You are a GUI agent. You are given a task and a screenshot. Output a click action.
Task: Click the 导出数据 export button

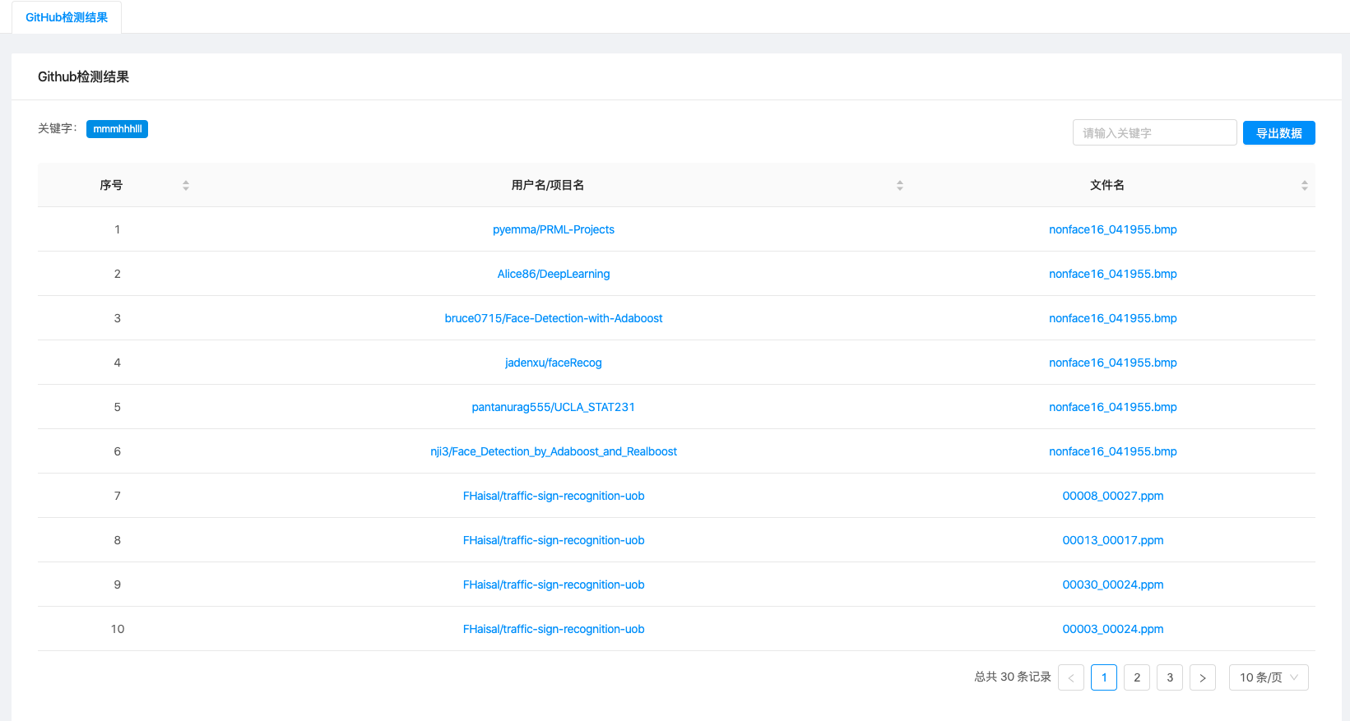tap(1279, 132)
